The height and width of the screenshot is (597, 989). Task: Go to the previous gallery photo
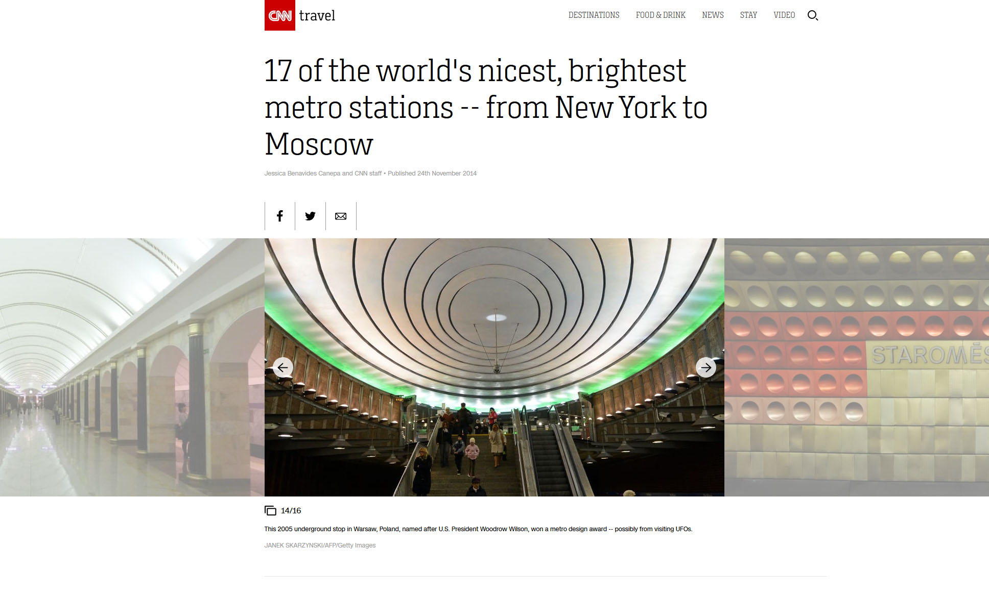click(282, 367)
